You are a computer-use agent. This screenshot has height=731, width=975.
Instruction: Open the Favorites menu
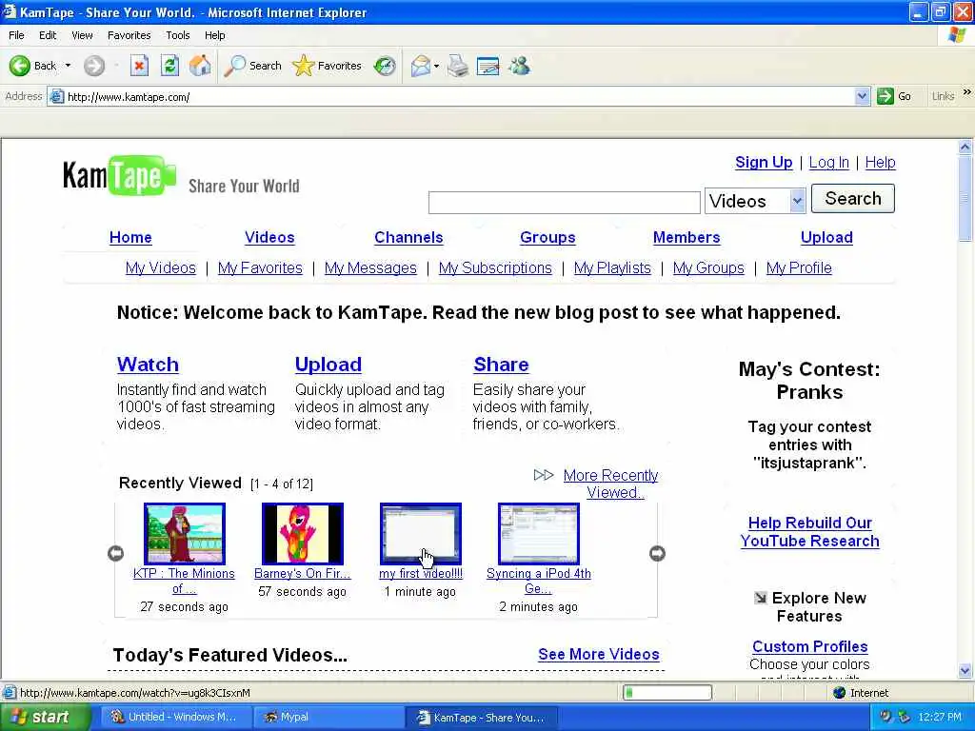[129, 35]
